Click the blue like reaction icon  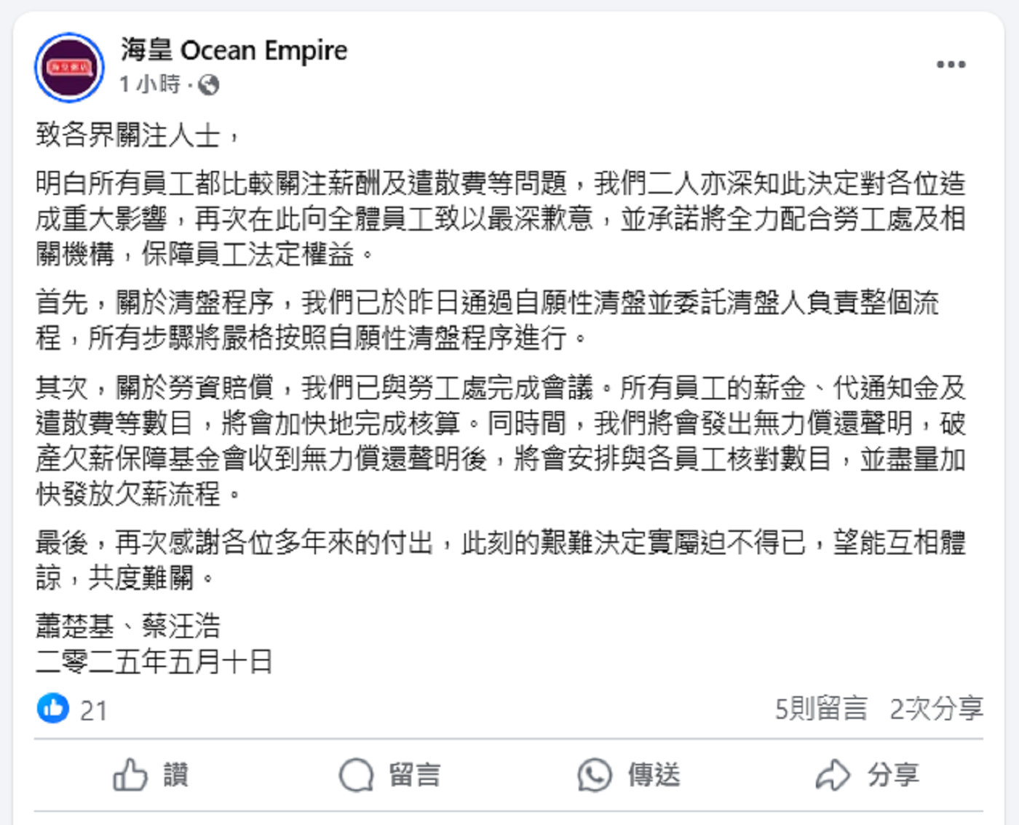tap(53, 708)
